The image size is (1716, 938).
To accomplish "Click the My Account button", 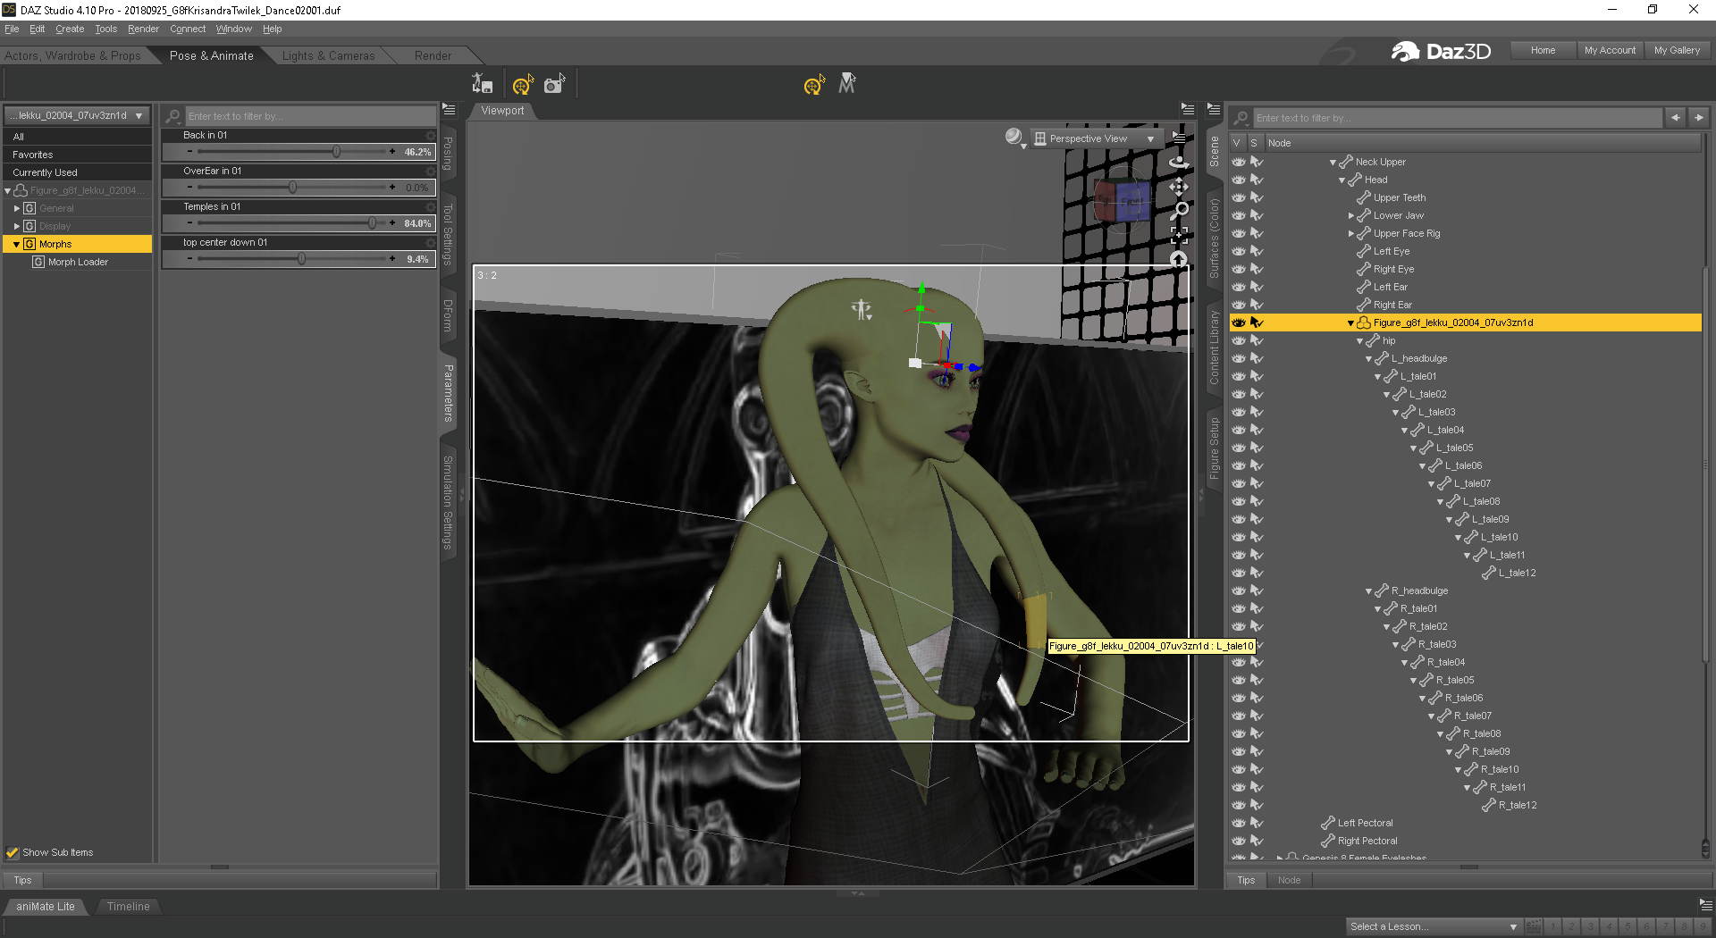I will (1610, 50).
